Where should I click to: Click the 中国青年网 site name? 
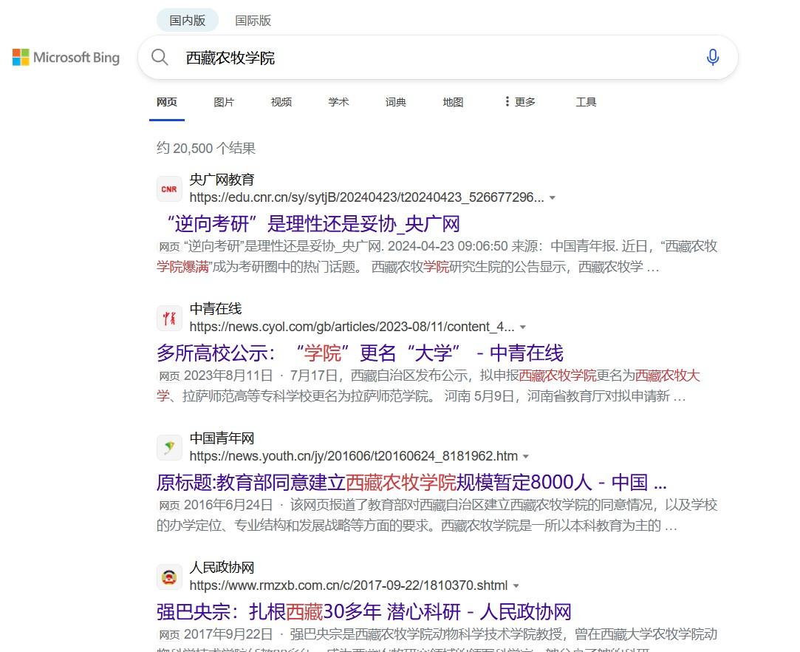pyautogui.click(x=222, y=438)
